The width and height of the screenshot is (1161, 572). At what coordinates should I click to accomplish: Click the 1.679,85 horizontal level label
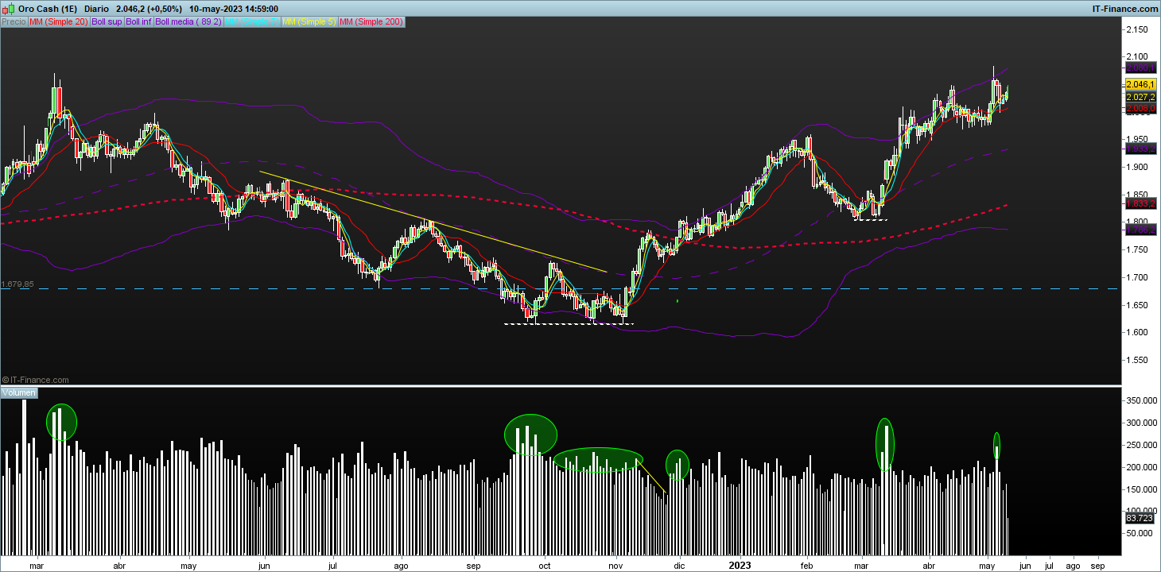17,284
